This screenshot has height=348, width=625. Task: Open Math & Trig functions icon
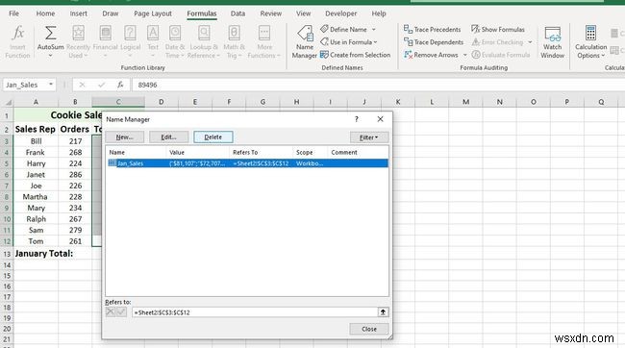pos(234,33)
